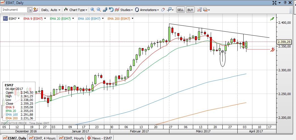Click the 2.300,00 price axis label

tap(284, 70)
